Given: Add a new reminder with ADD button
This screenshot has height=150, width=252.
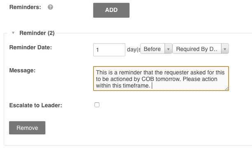Looking at the screenshot, I should (x=111, y=10).
